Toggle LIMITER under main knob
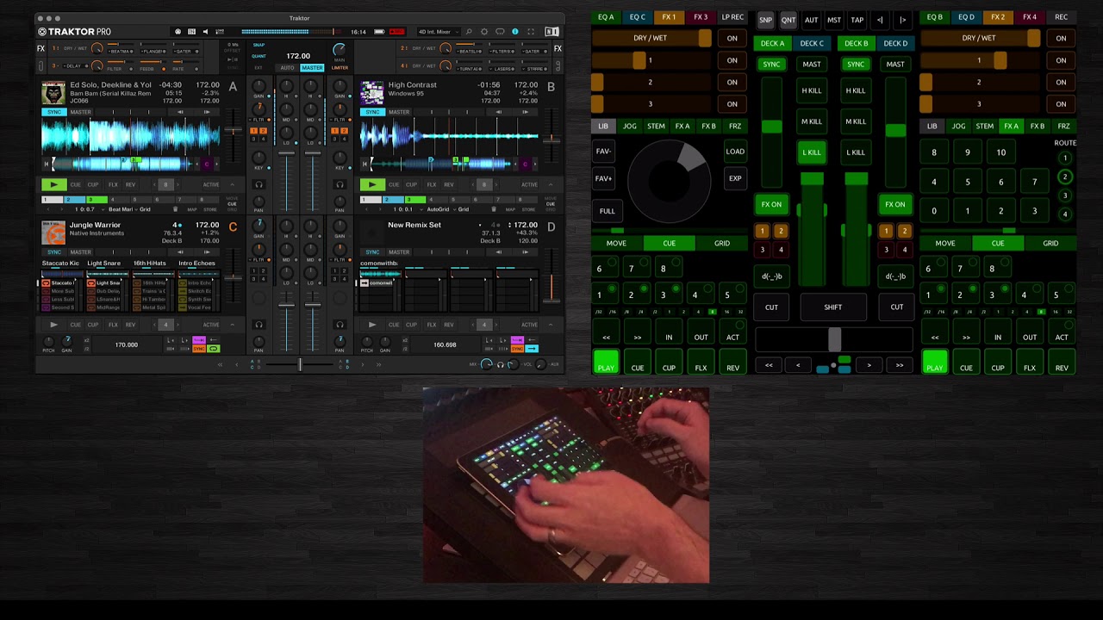The width and height of the screenshot is (1103, 620). [340, 68]
